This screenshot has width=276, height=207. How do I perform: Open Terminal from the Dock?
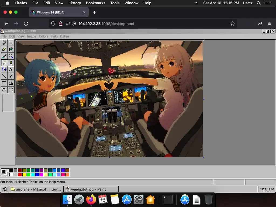tap(167, 200)
